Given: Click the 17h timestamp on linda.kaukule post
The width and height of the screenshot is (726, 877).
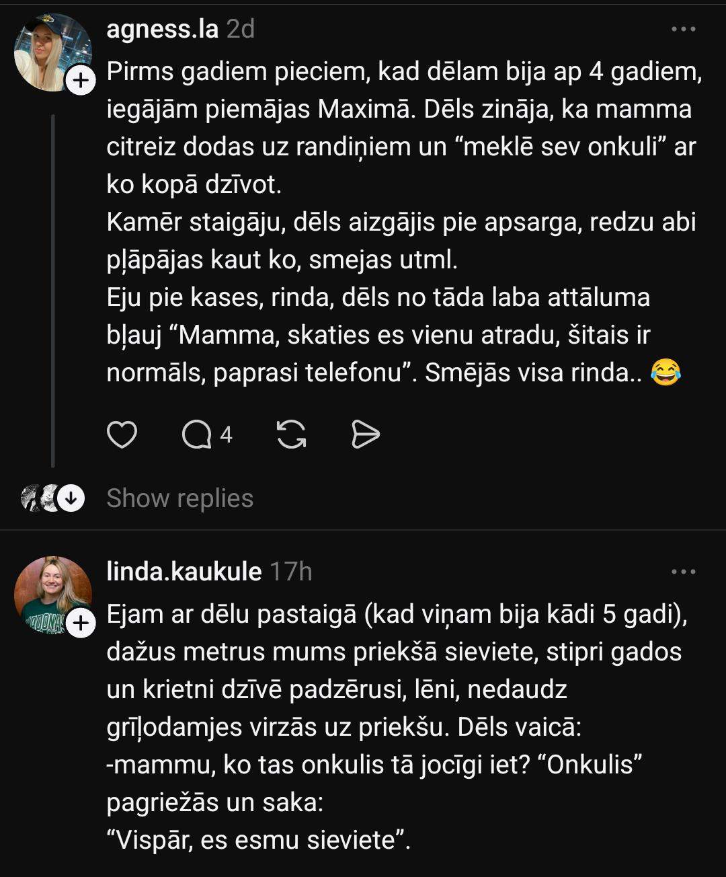Looking at the screenshot, I should [290, 572].
